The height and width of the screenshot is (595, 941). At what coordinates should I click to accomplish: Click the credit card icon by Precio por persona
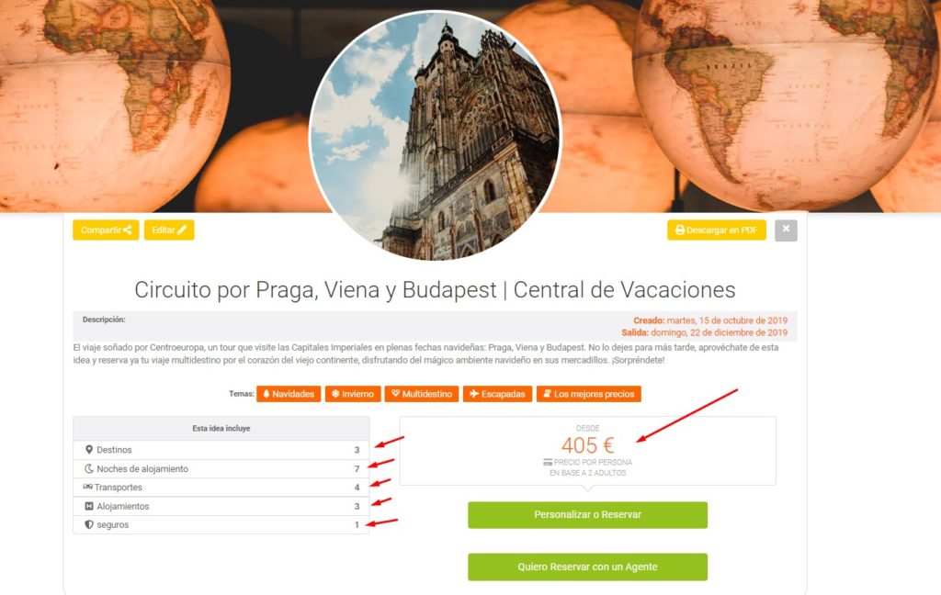pyautogui.click(x=548, y=463)
